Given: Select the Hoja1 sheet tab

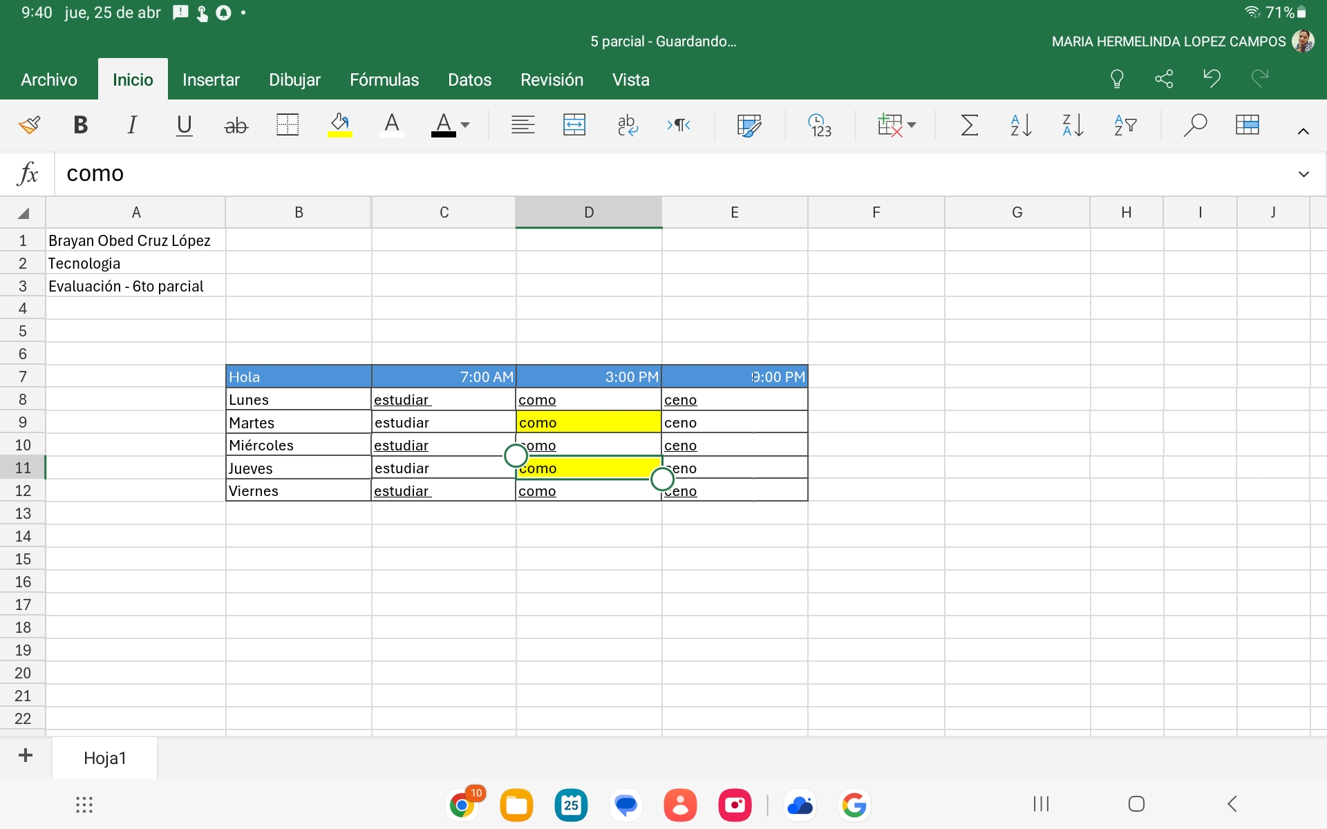Looking at the screenshot, I should pos(105,758).
